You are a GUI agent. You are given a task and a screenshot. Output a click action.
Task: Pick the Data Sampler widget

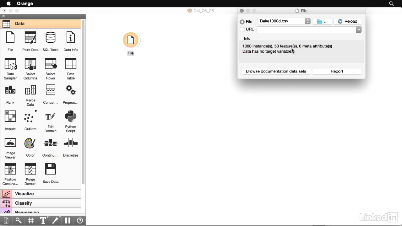pos(10,69)
